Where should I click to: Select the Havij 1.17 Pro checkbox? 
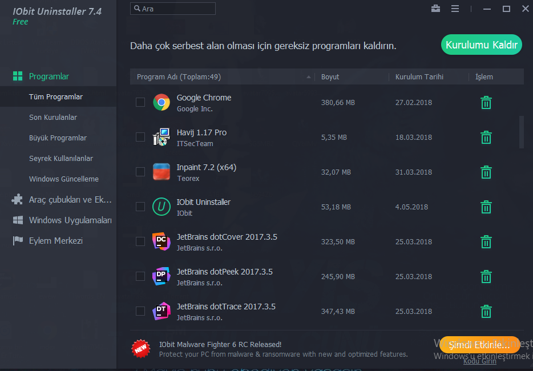click(x=140, y=137)
